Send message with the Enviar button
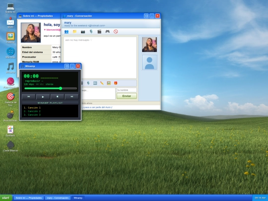 tap(127, 96)
